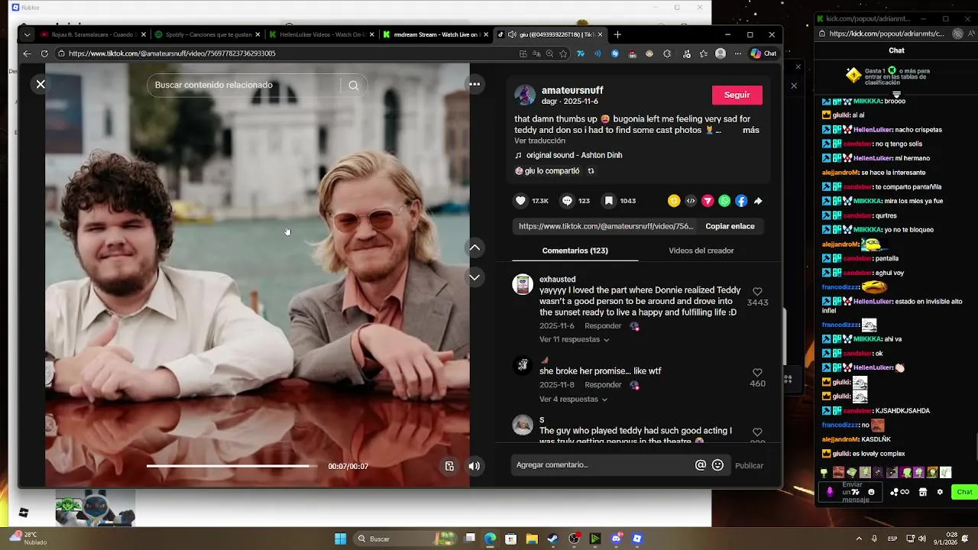978x550 pixels.
Task: Click 'Ver traducción' link
Action: click(x=539, y=141)
